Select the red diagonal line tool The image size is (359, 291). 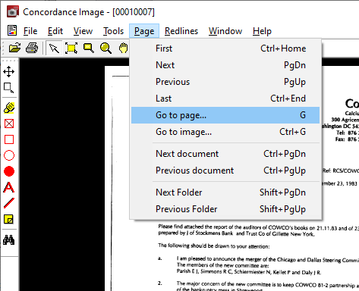[9, 203]
